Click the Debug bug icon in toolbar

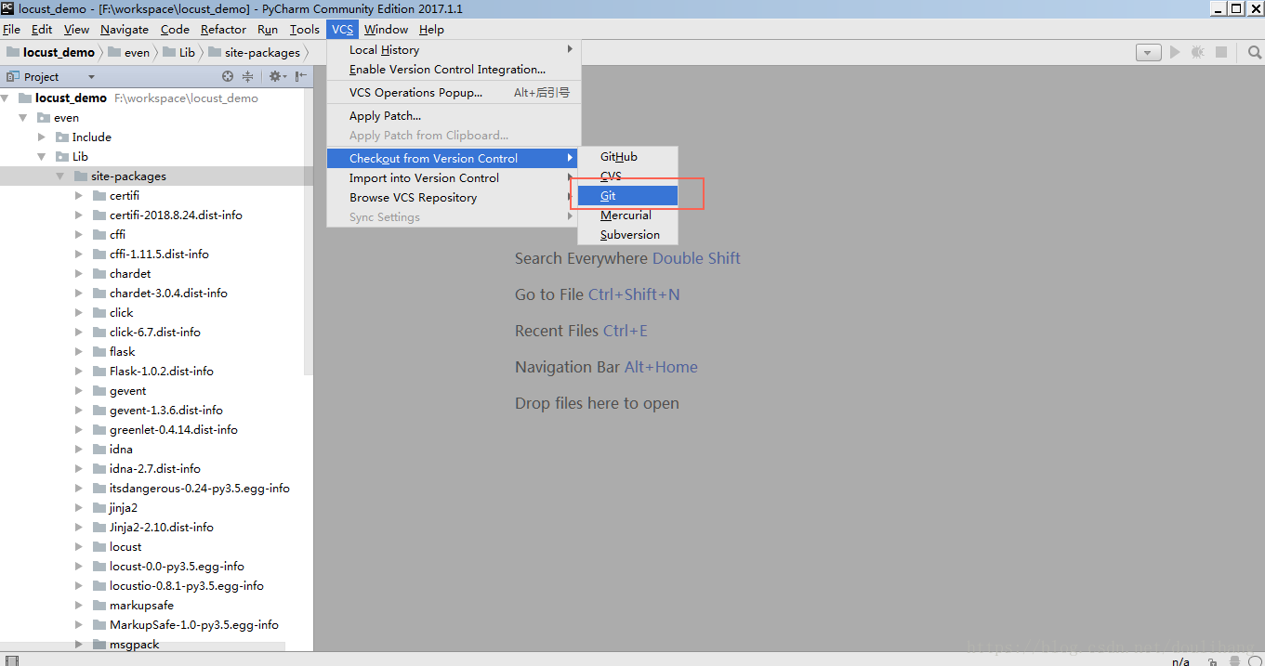pos(1198,53)
